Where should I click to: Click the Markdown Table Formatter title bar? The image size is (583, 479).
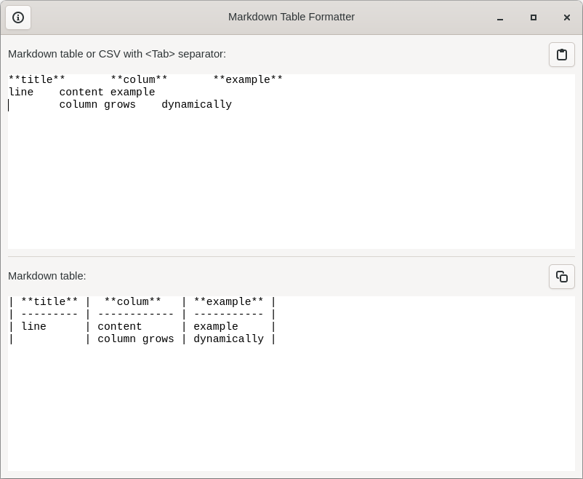click(x=291, y=17)
